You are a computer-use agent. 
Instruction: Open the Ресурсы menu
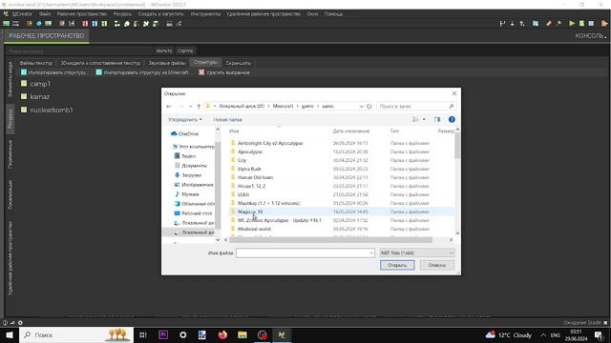click(x=122, y=13)
